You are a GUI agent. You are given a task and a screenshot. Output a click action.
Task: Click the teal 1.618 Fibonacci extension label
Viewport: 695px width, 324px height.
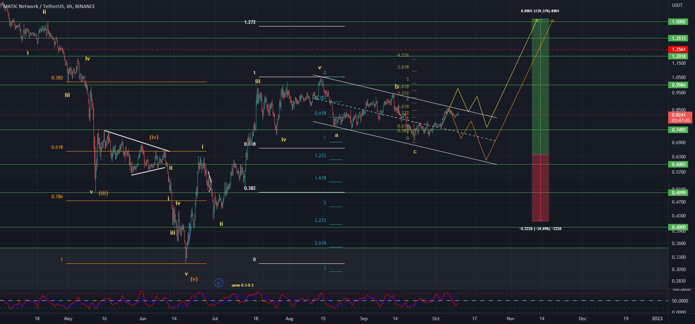tap(320, 178)
